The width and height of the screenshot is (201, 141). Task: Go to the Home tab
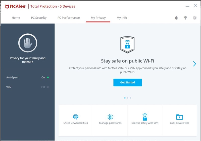pyautogui.click(x=16, y=18)
